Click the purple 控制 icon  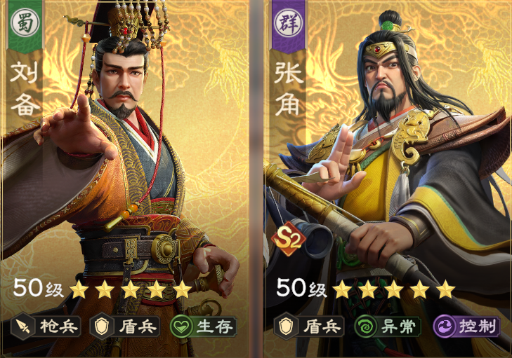445,326
